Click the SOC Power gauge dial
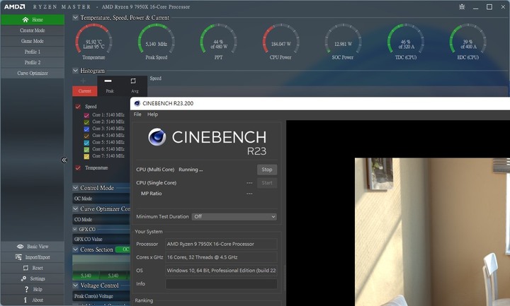Viewport: 510px width, 306px height. tap(343, 39)
